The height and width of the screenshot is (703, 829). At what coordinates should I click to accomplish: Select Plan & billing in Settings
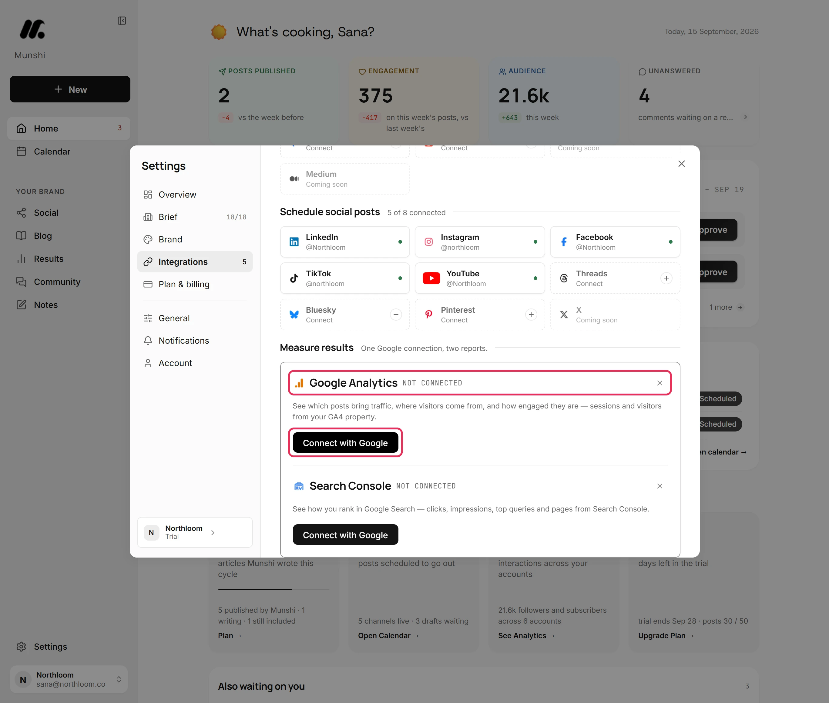[195, 284]
